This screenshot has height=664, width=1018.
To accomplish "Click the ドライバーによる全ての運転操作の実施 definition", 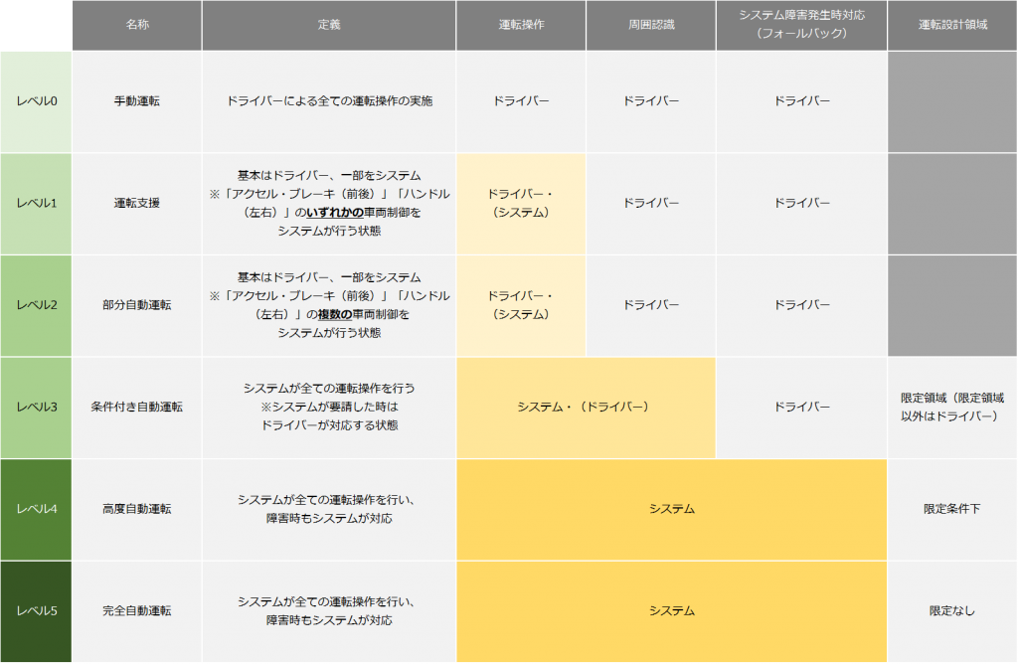I will (x=329, y=101).
